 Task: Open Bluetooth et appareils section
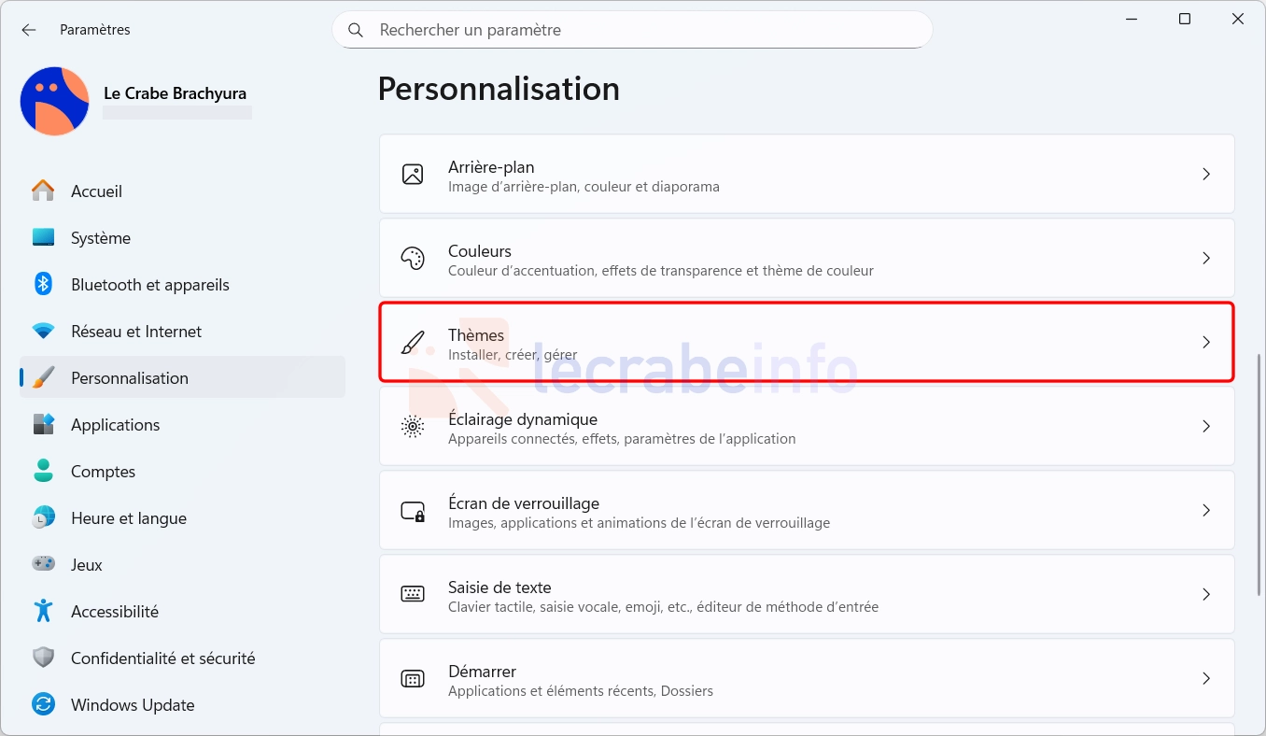182,284
